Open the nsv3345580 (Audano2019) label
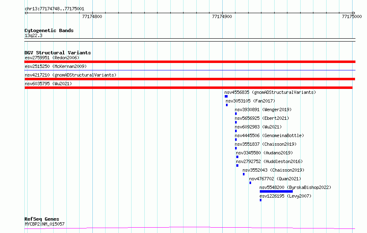The height and width of the screenshot is (233, 367). pos(264,153)
